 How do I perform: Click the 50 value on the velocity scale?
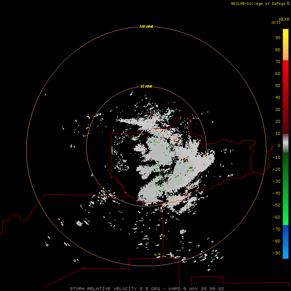point(278,86)
